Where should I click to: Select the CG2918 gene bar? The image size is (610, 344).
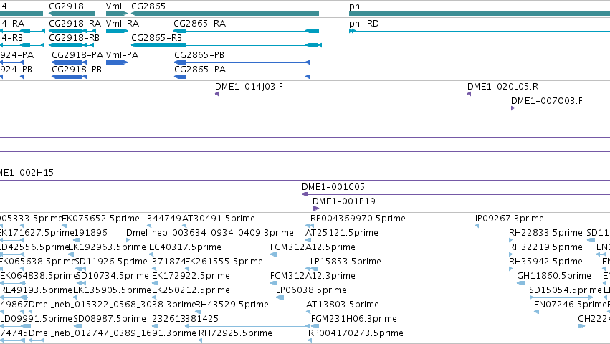coord(72,14)
